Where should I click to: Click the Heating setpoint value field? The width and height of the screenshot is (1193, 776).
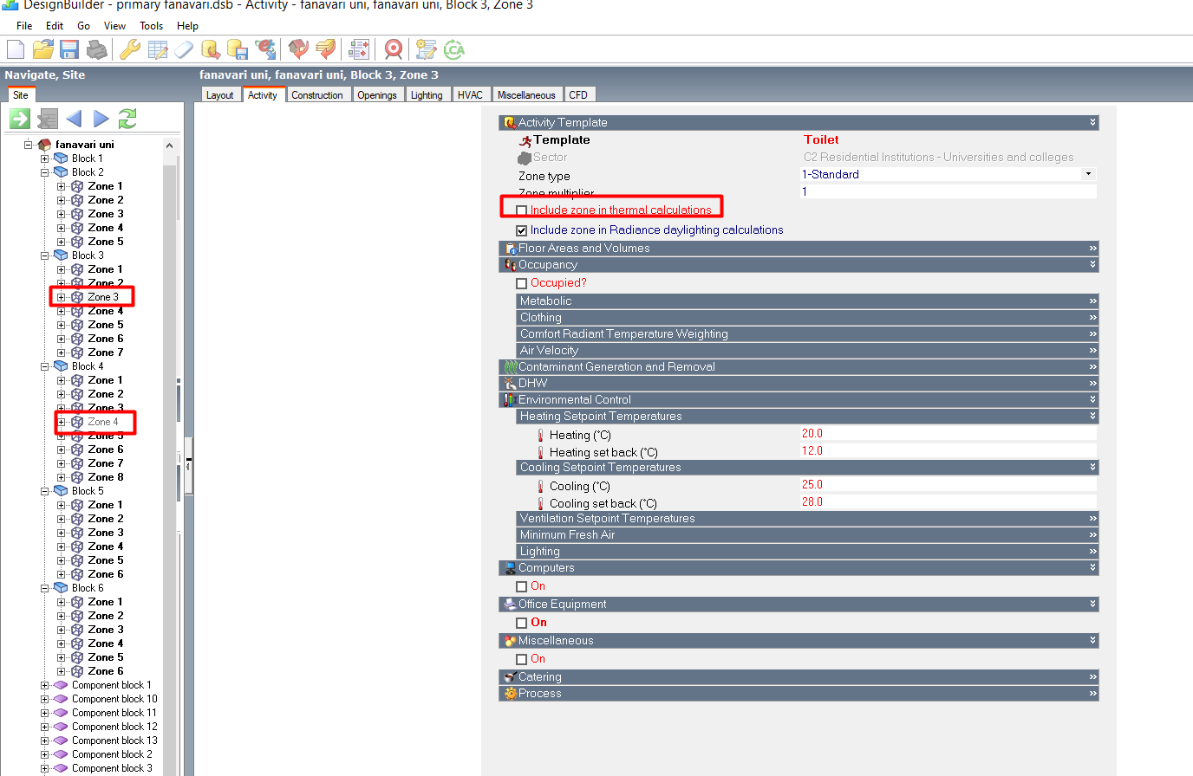(x=949, y=434)
